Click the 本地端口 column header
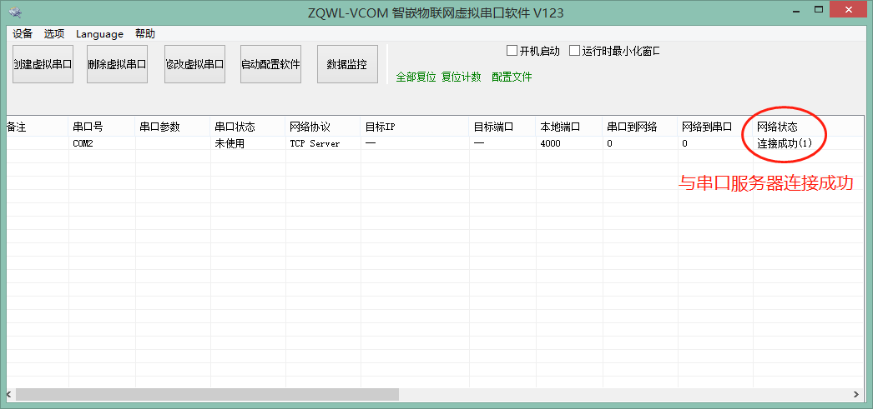The image size is (873, 409). point(569,127)
